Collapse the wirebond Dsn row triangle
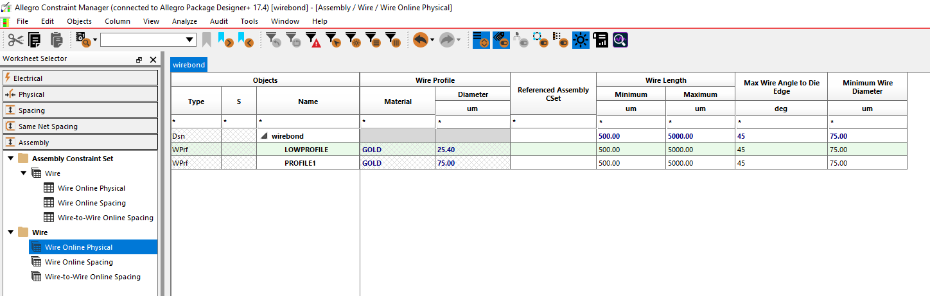The width and height of the screenshot is (930, 296). coord(263,136)
